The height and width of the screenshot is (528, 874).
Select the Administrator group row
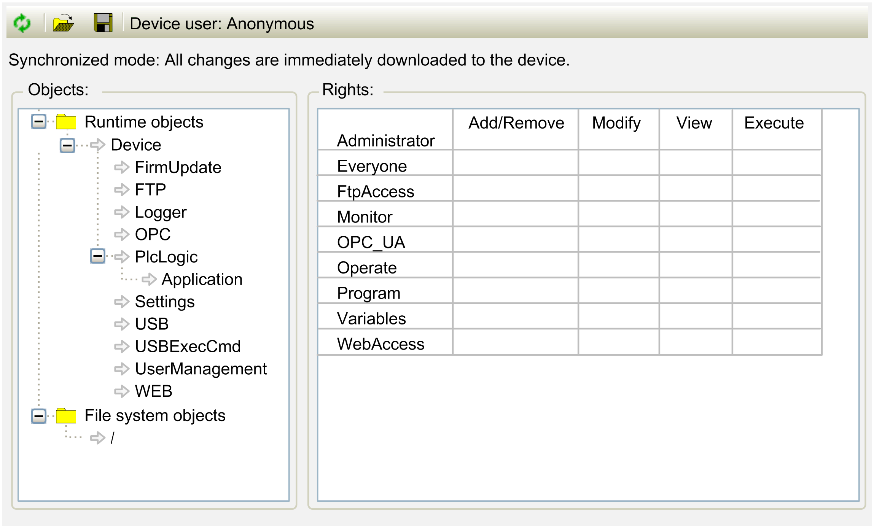pyautogui.click(x=385, y=140)
